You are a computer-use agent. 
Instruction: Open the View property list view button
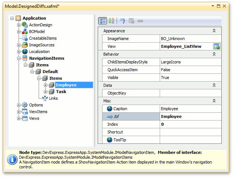click(217, 46)
